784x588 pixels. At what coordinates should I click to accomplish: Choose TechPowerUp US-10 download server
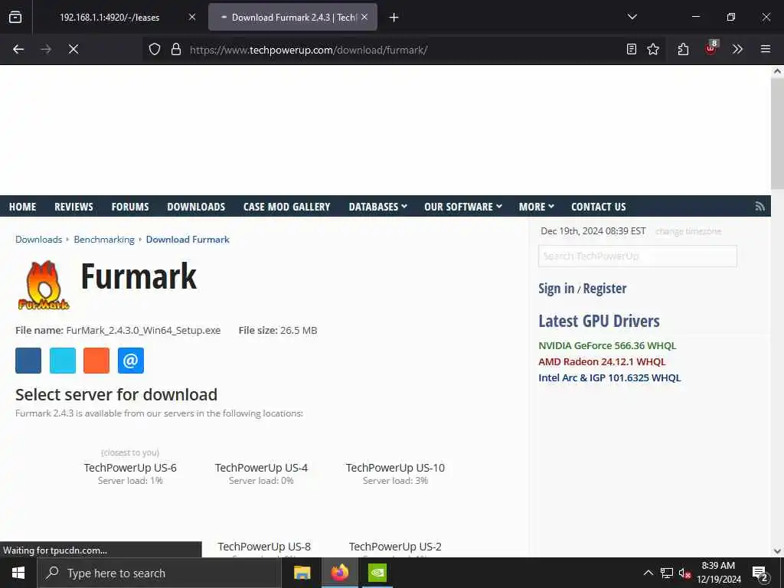pos(395,468)
